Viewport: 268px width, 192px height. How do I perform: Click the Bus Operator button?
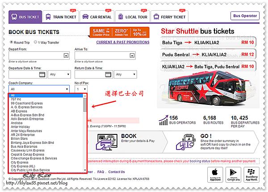[245, 16]
